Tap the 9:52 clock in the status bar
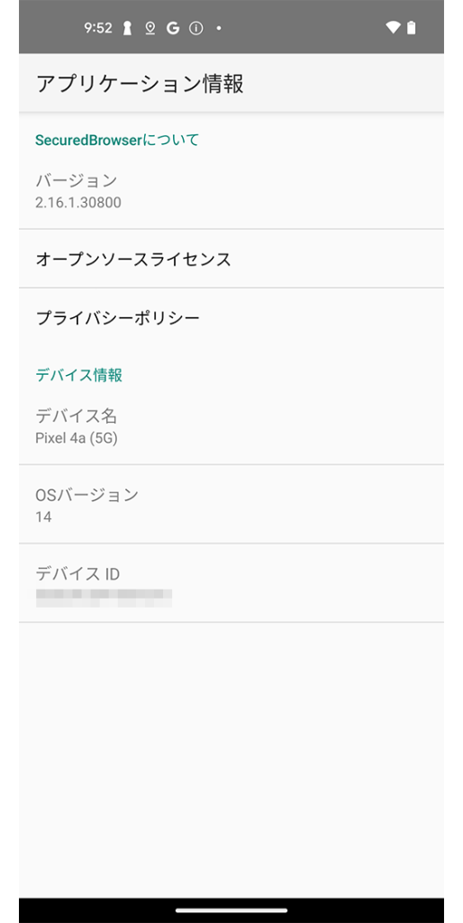This screenshot has width=463, height=923. tap(98, 28)
